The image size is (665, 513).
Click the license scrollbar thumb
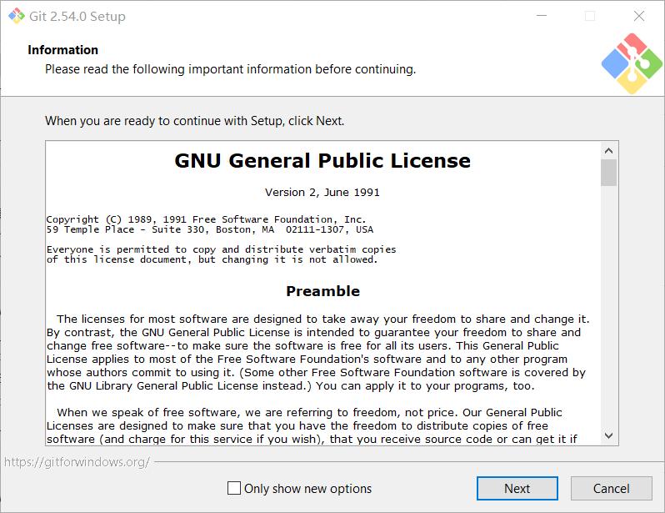pyautogui.click(x=608, y=173)
